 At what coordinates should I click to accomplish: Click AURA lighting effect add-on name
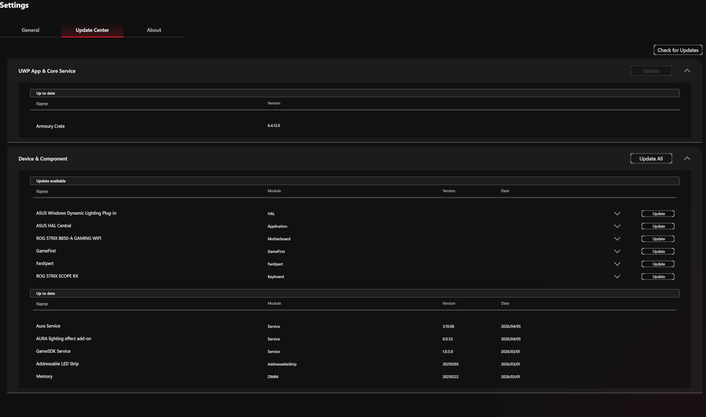pyautogui.click(x=64, y=338)
